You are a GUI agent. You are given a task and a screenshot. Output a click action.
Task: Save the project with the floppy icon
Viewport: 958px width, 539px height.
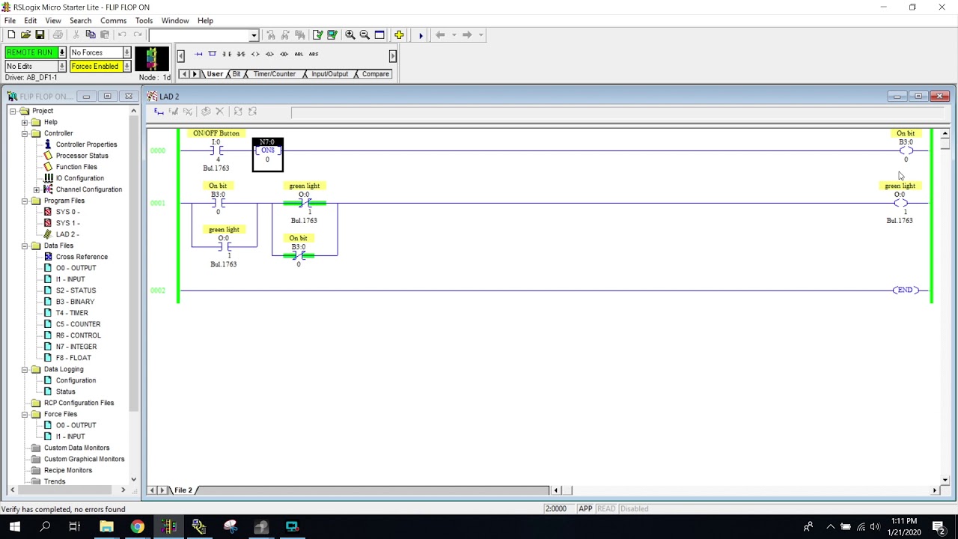tap(40, 35)
